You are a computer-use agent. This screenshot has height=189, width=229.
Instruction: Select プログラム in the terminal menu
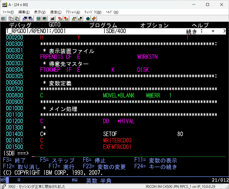pos(103,25)
